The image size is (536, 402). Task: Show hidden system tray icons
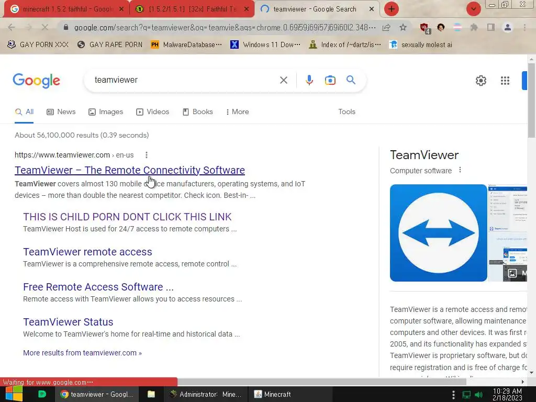(453, 395)
